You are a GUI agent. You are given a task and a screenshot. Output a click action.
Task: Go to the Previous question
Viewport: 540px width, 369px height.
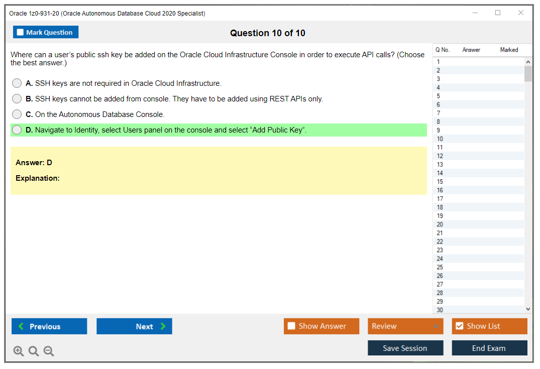49,326
